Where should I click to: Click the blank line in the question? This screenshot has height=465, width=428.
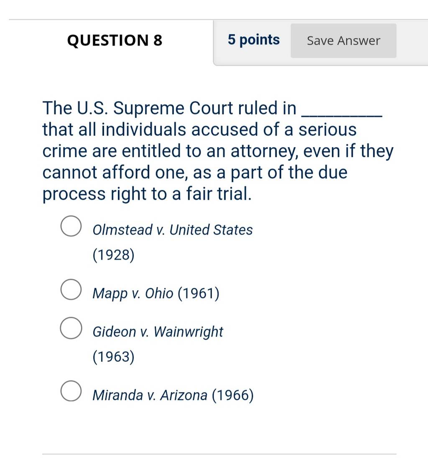[342, 114]
